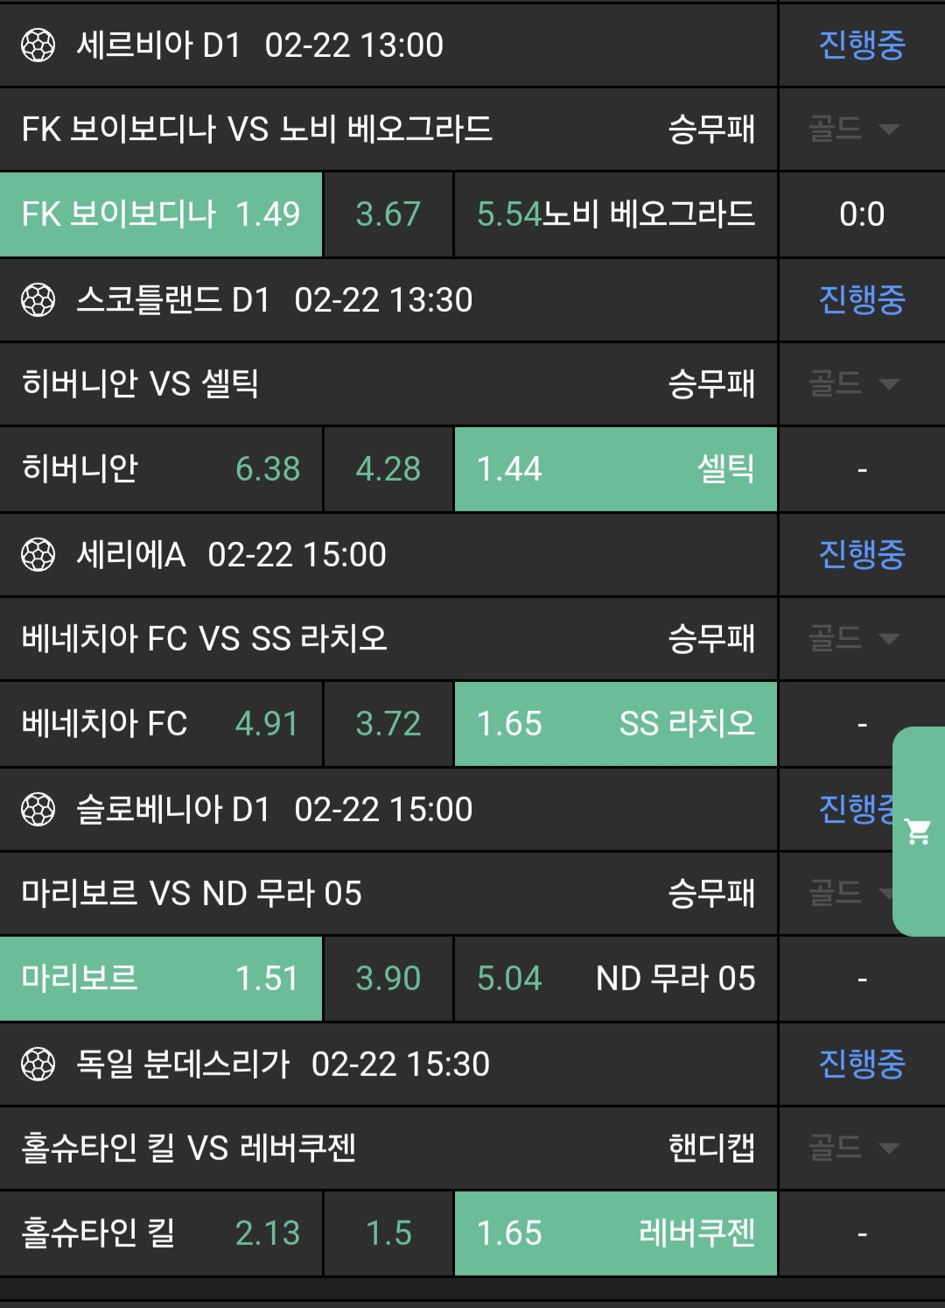Select ND 무라 05 at 5.04
This screenshot has width=945, height=1308.
(x=615, y=979)
